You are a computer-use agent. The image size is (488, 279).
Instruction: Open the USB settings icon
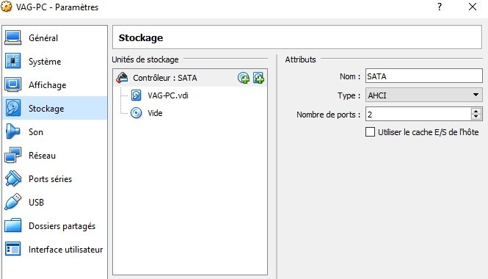click(12, 202)
